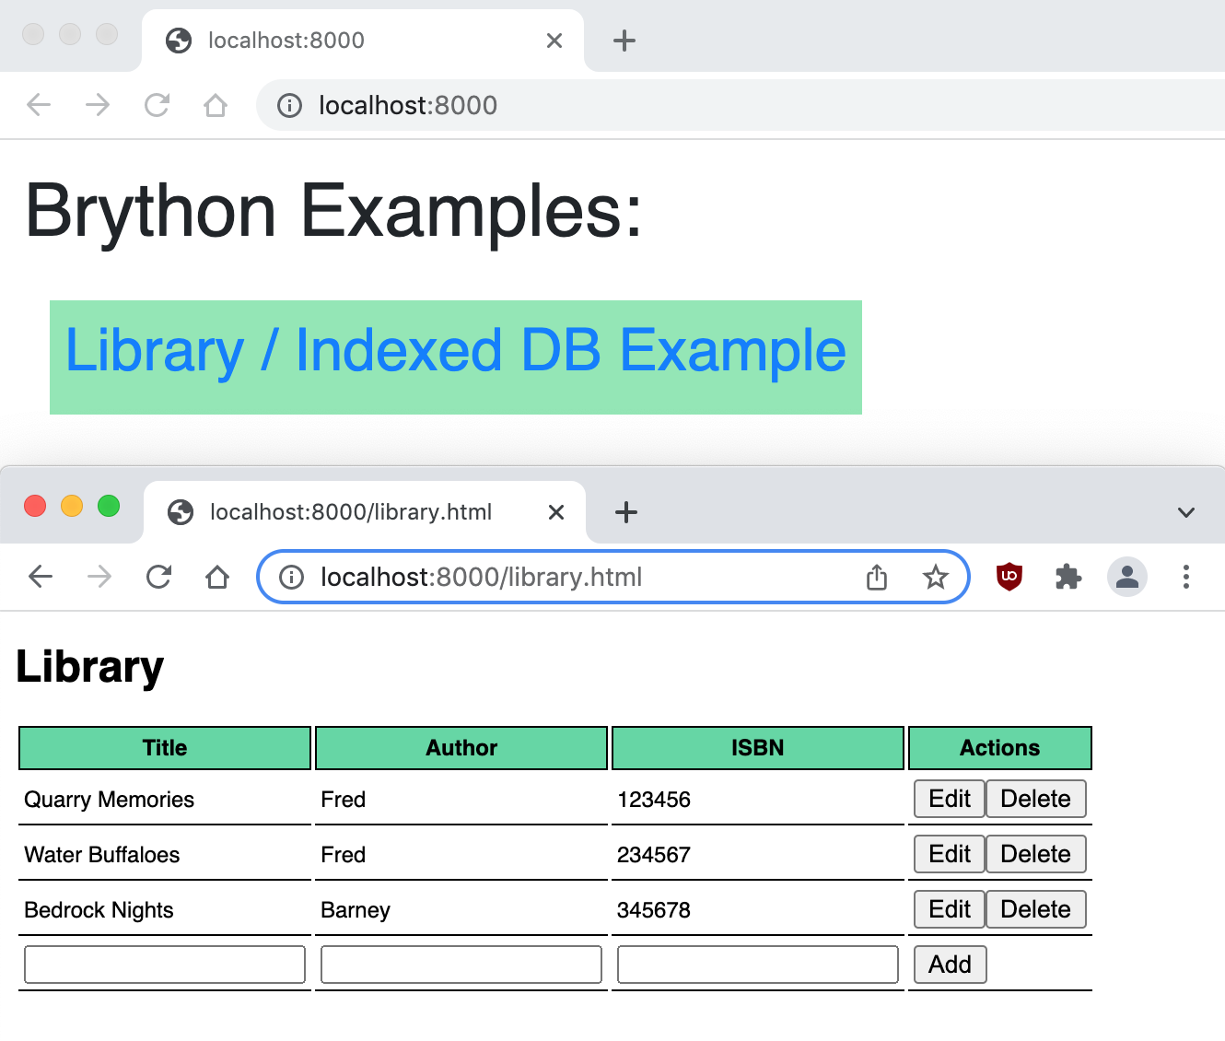Select the Bedrock Nights title cell
1225x1041 pixels.
(x=165, y=909)
